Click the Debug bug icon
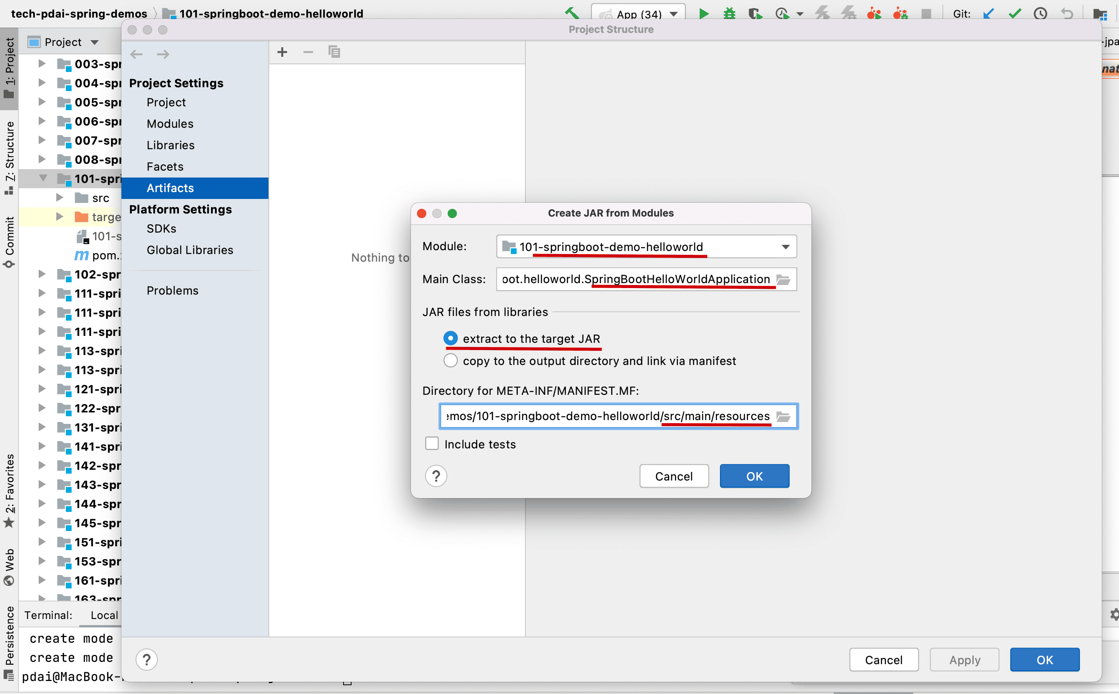This screenshot has width=1119, height=694. (x=729, y=14)
